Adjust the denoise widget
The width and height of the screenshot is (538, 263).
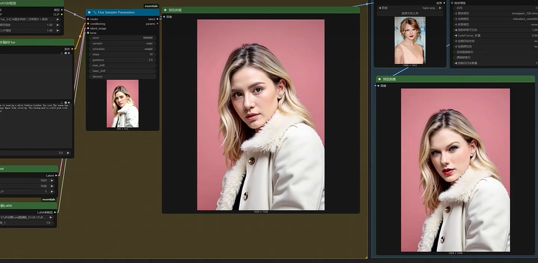tap(123, 77)
